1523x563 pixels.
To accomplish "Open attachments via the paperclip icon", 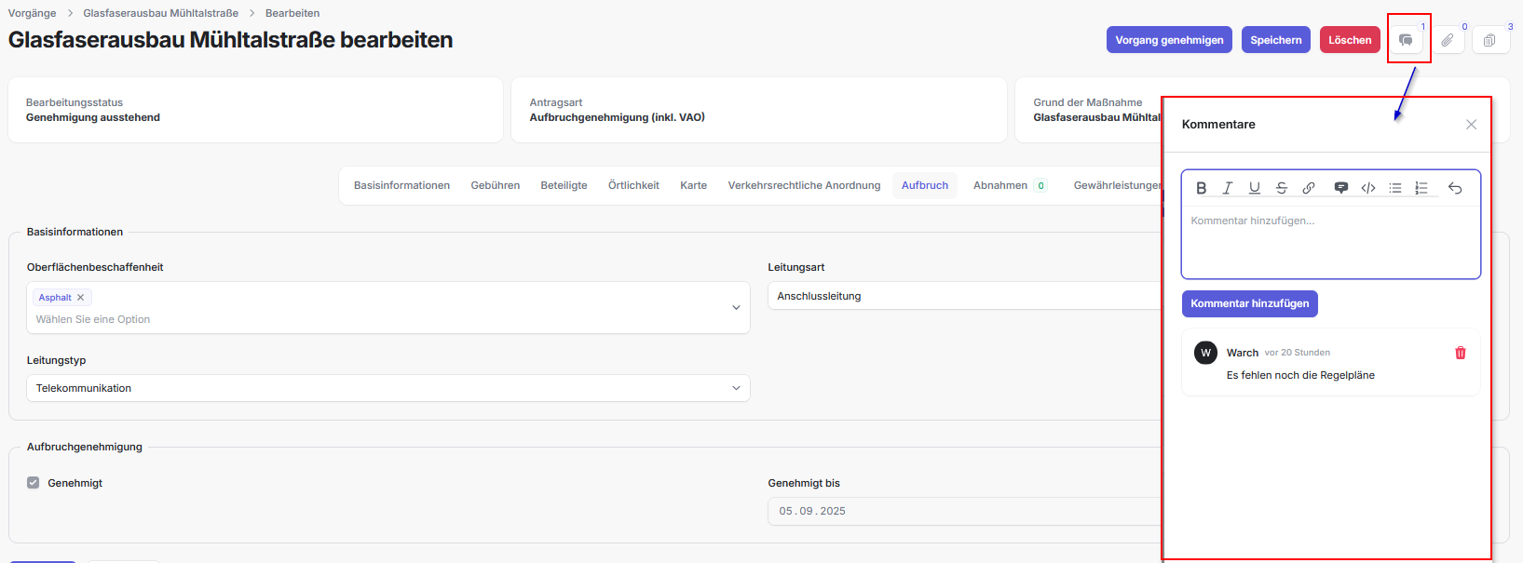I will coord(1448,40).
